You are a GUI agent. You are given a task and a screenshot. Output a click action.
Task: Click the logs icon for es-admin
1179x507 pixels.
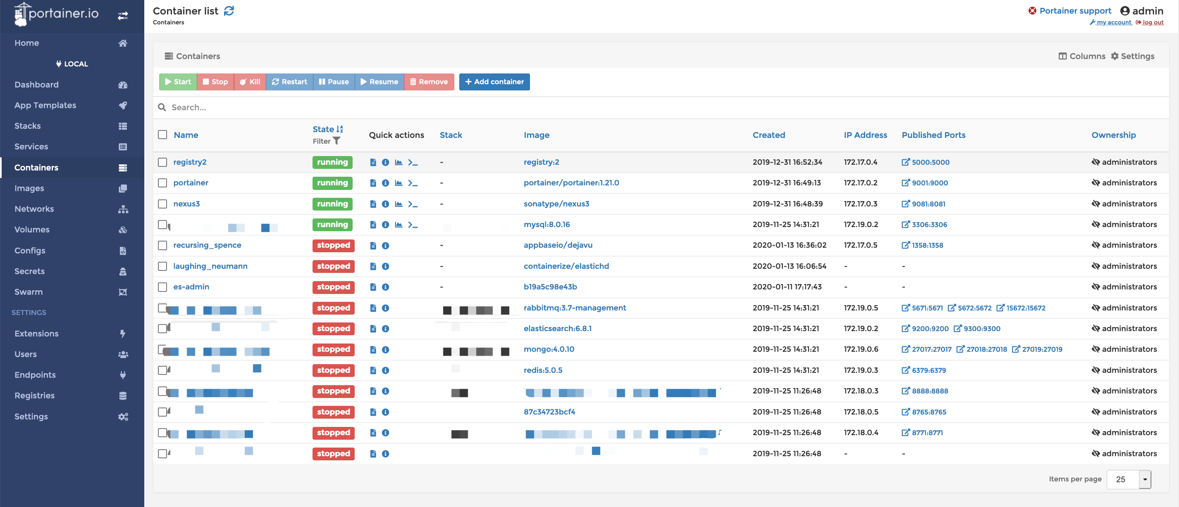[373, 287]
